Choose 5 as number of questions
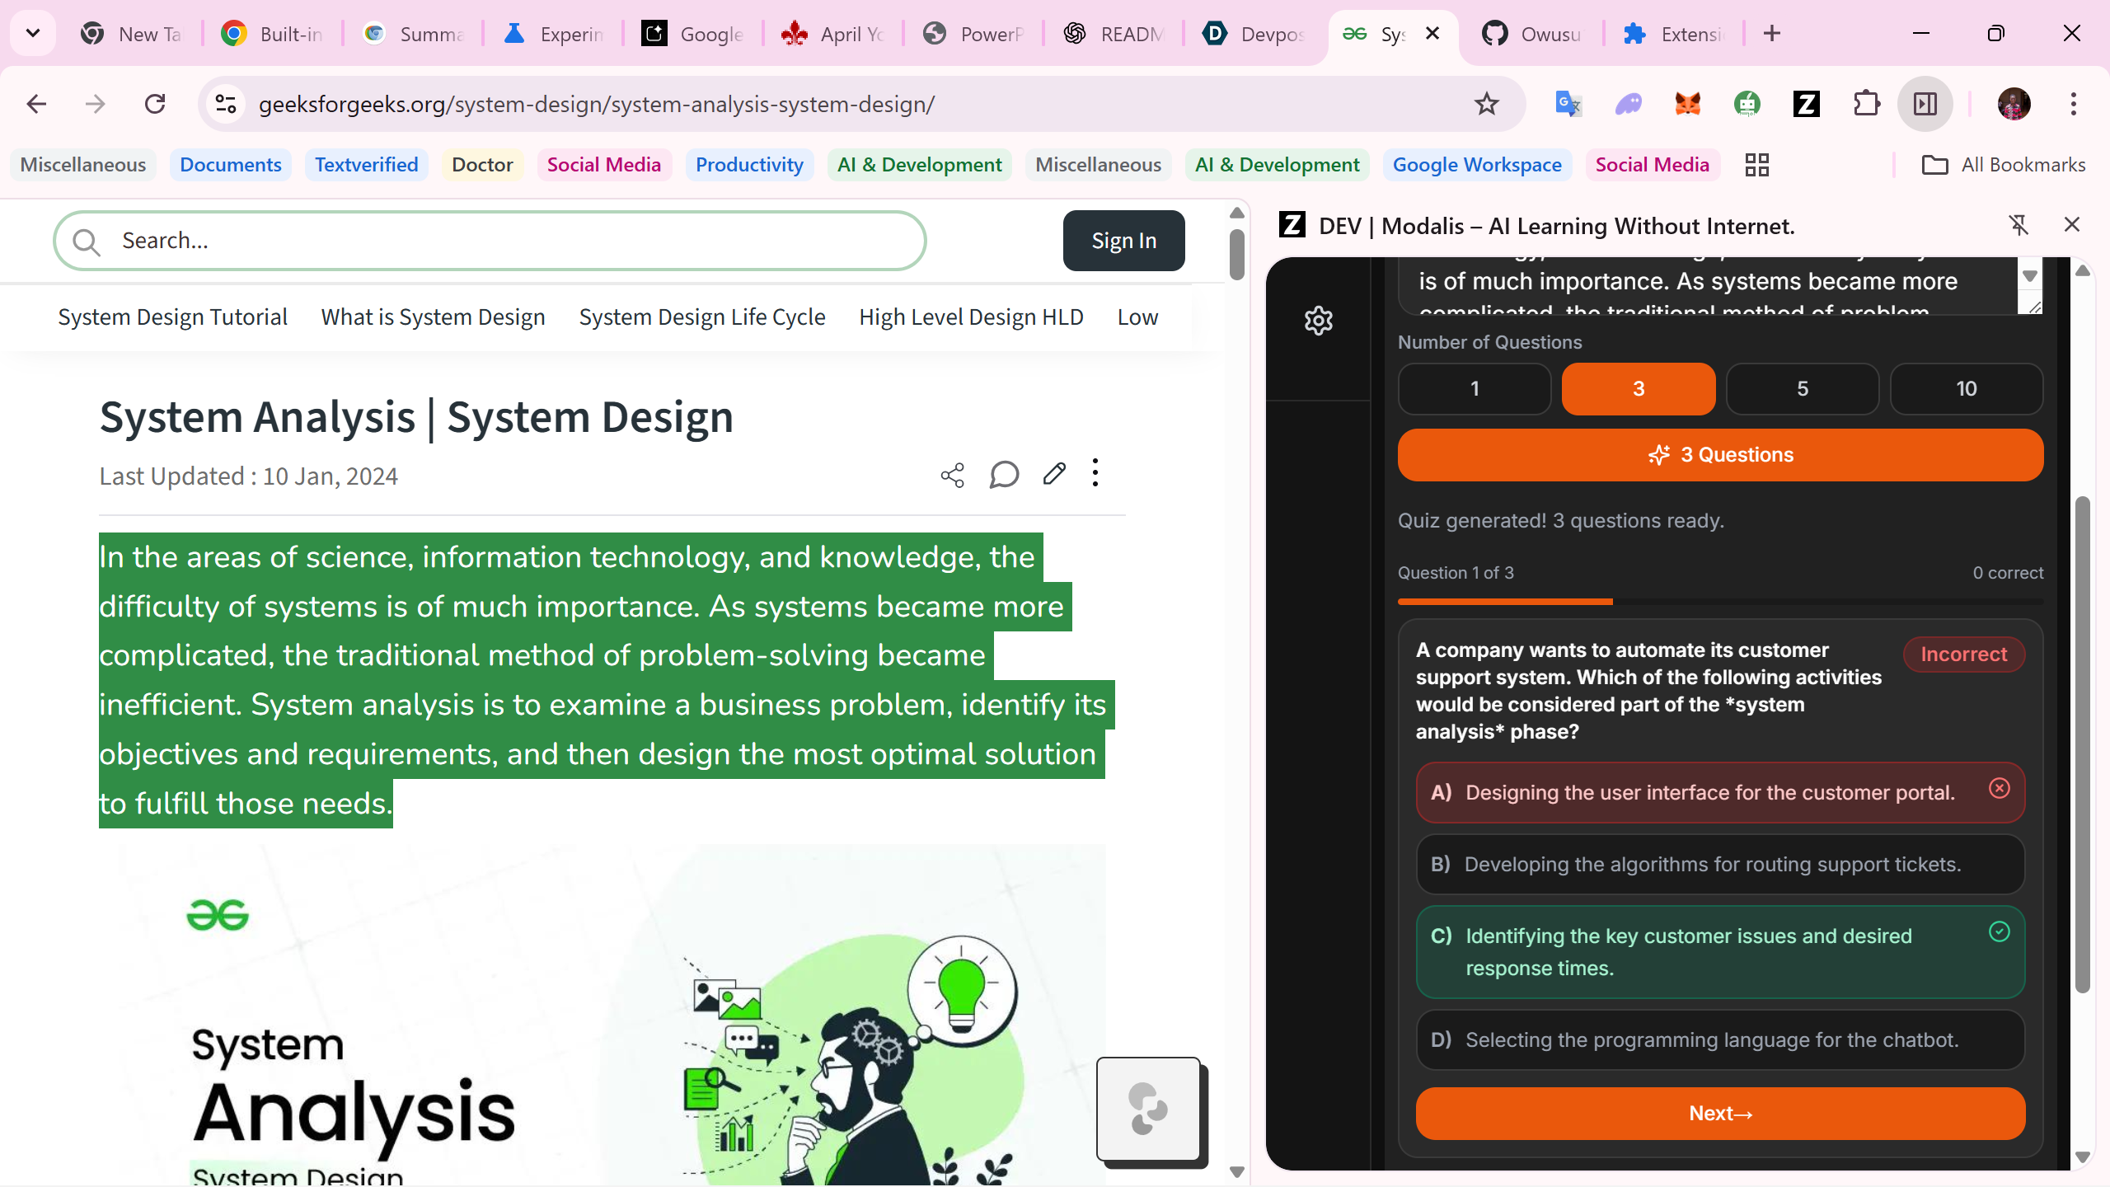 tap(1802, 389)
